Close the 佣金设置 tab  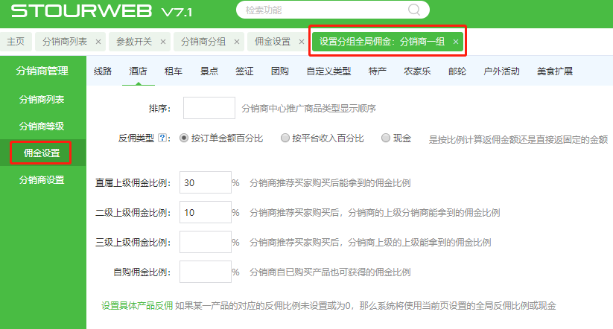tap(300, 42)
